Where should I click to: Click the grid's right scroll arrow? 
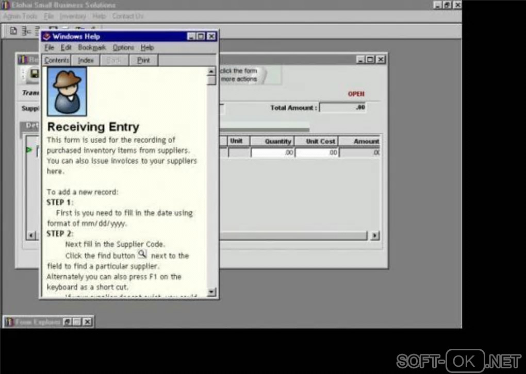(375, 235)
